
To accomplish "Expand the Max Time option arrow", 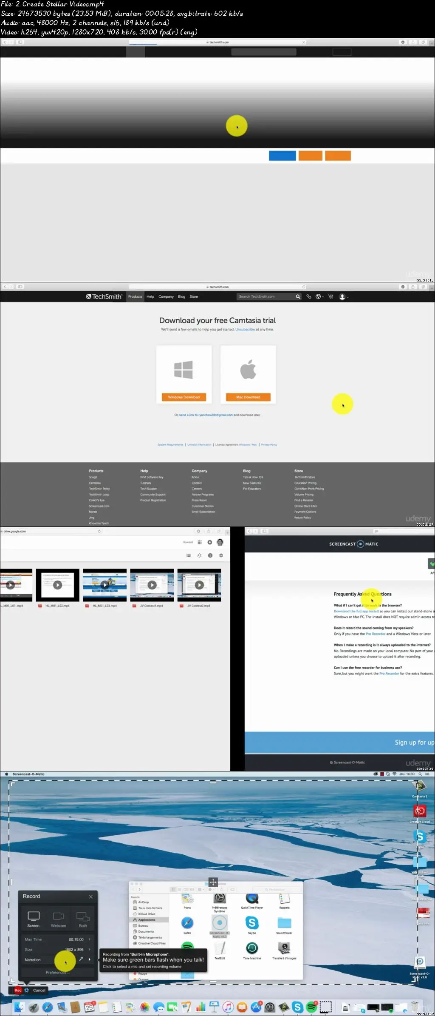I will [x=89, y=939].
